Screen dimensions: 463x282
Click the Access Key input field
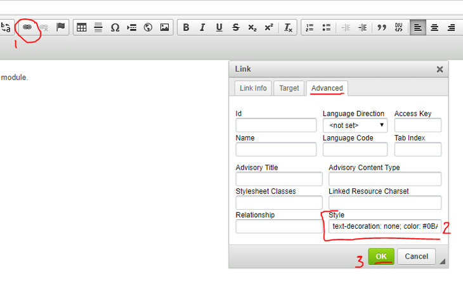coord(418,125)
